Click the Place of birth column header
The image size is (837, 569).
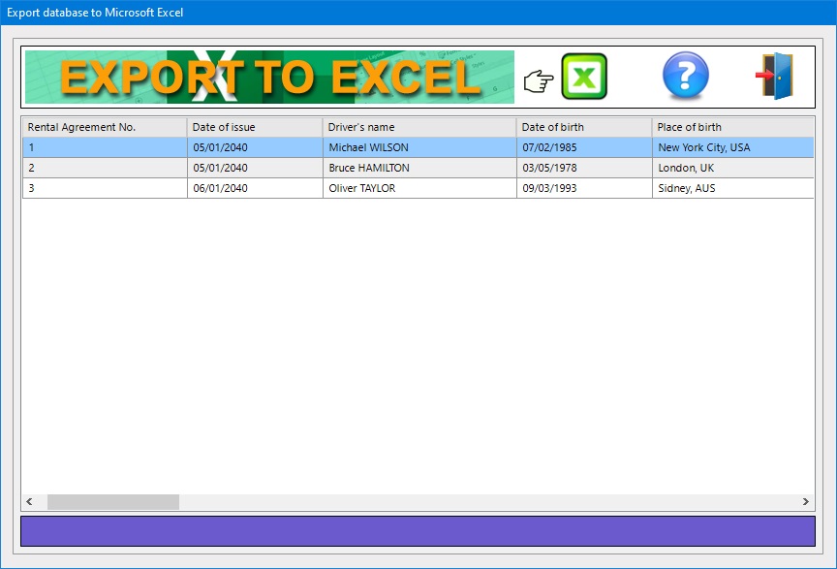[x=731, y=127]
